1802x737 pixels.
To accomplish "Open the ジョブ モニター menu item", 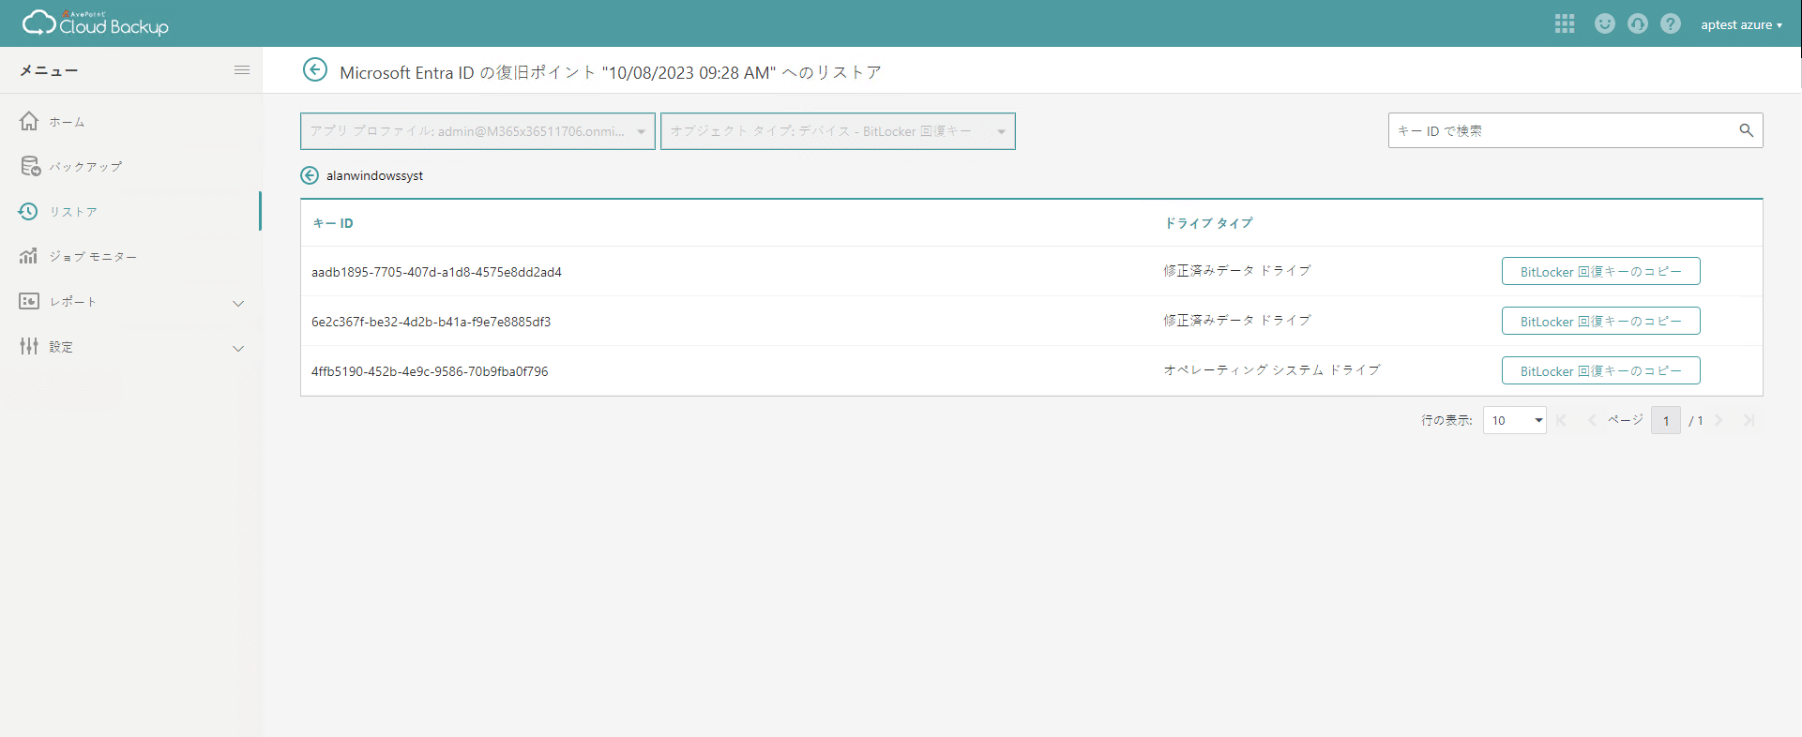I will click(93, 257).
